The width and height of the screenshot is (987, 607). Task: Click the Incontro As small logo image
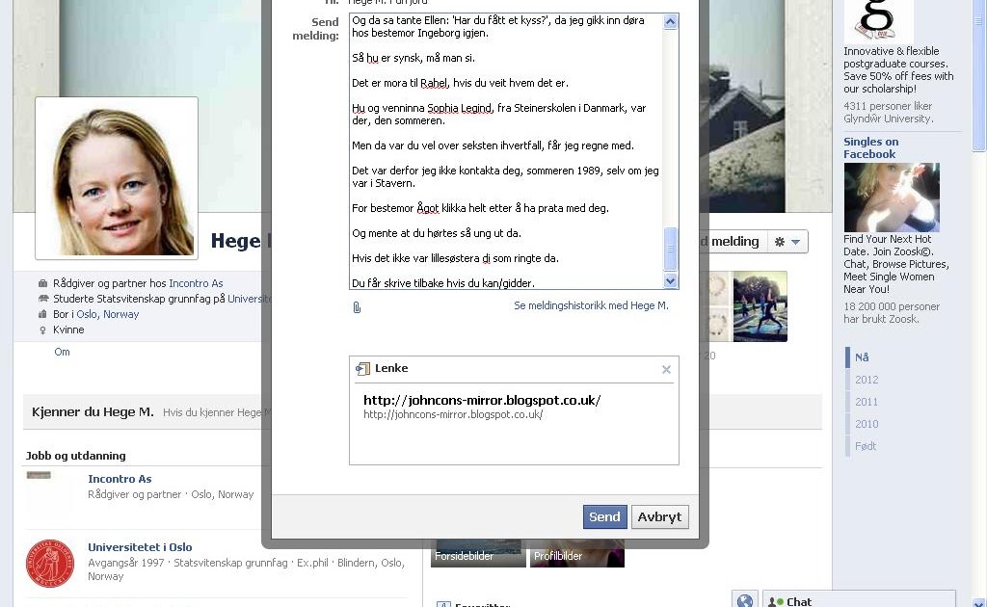point(39,476)
